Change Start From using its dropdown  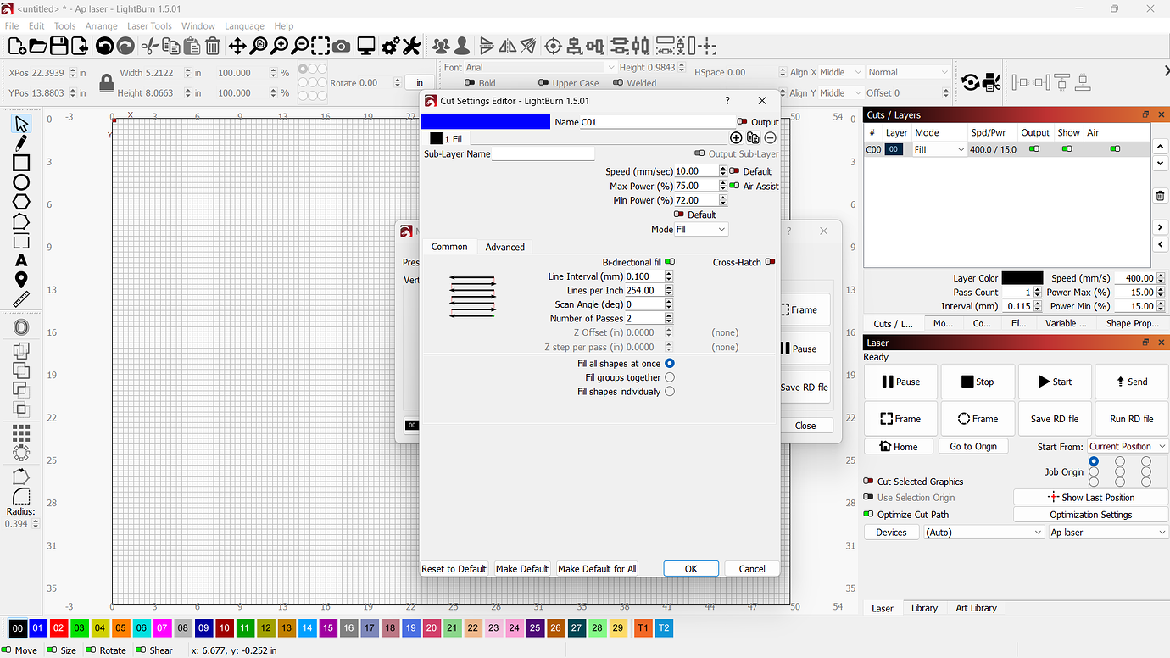[x=1128, y=445]
